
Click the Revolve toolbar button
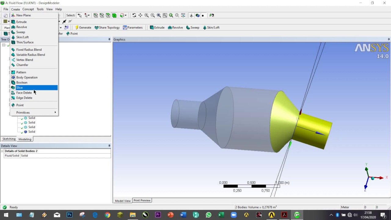175,28
